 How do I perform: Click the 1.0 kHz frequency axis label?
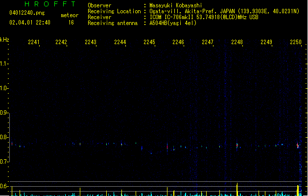4,88
